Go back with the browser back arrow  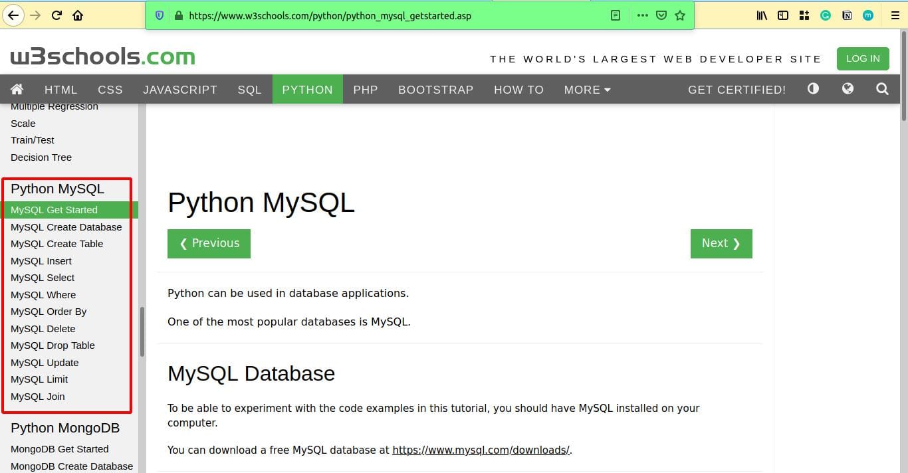pos(13,15)
